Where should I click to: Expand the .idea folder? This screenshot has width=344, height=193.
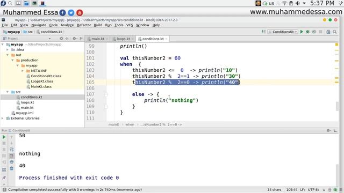point(8,50)
